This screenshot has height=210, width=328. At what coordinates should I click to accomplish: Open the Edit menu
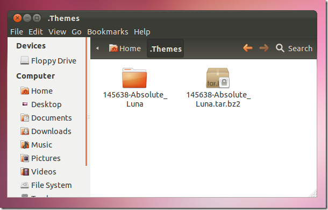point(35,32)
